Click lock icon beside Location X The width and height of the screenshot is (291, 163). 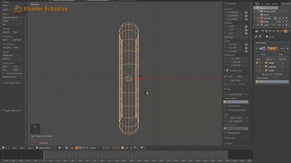[x=246, y=12]
